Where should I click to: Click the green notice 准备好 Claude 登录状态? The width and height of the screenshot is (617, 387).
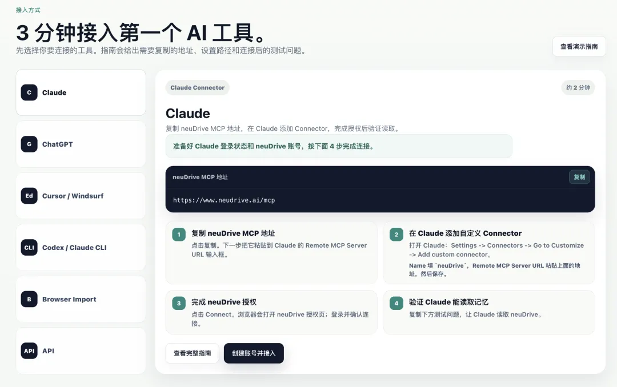point(339,146)
